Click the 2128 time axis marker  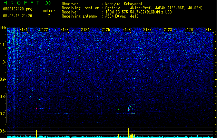pyautogui.click(x=168, y=30)
